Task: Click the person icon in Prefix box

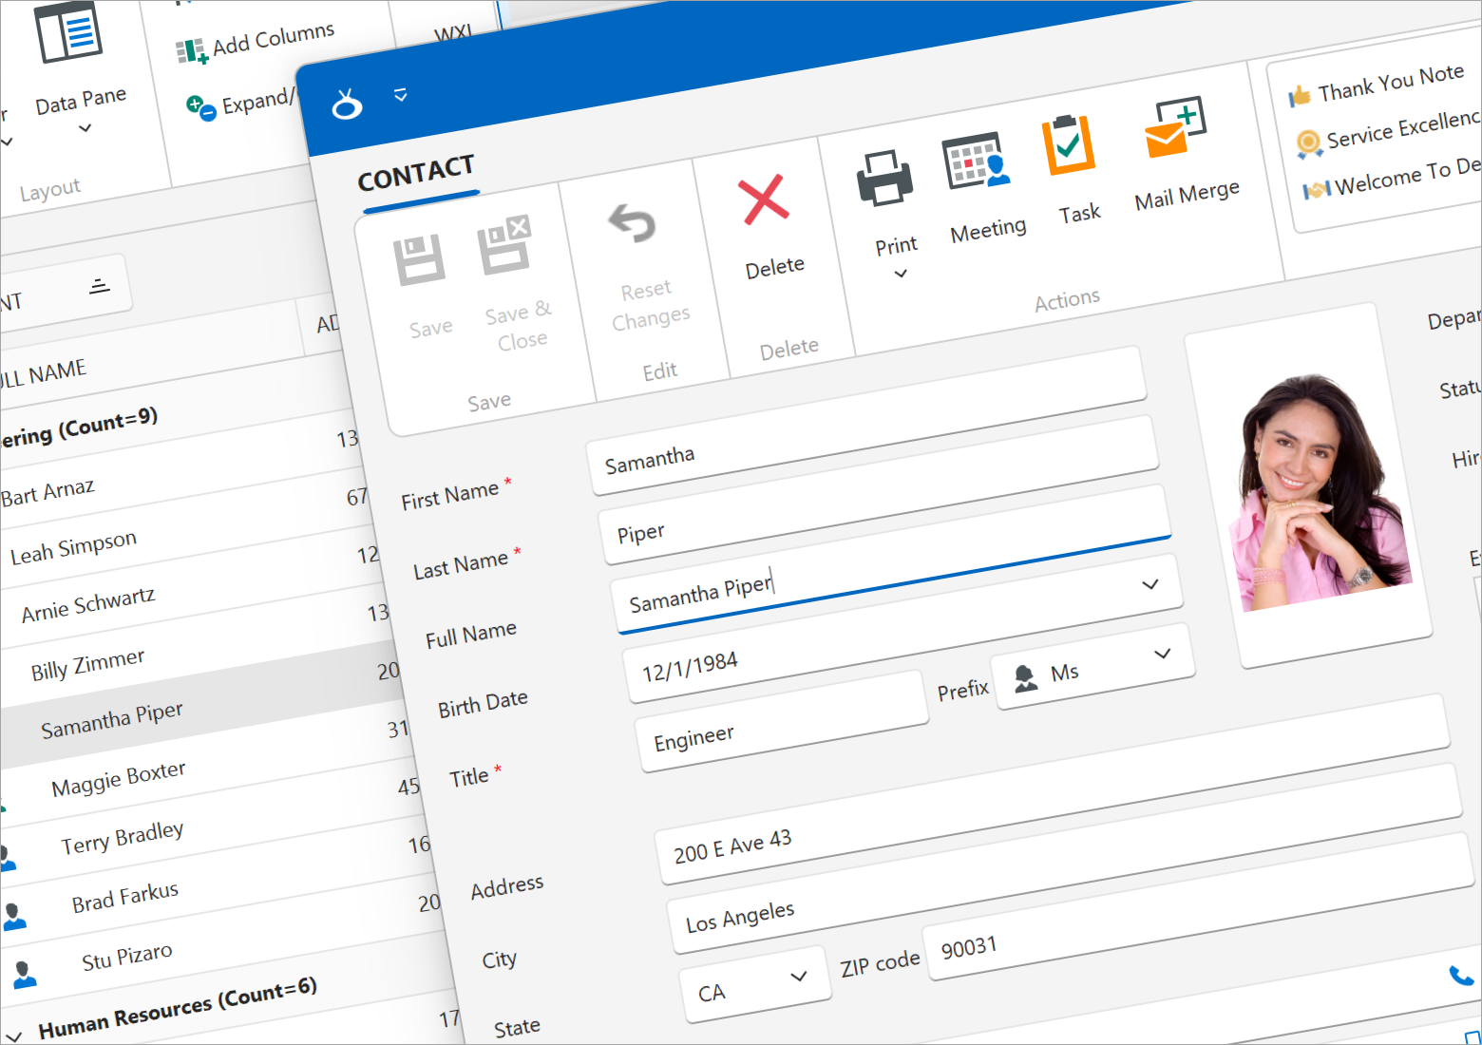Action: pos(1025,678)
